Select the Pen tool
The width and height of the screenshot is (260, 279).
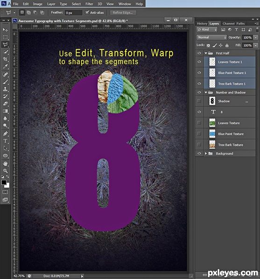5,133
